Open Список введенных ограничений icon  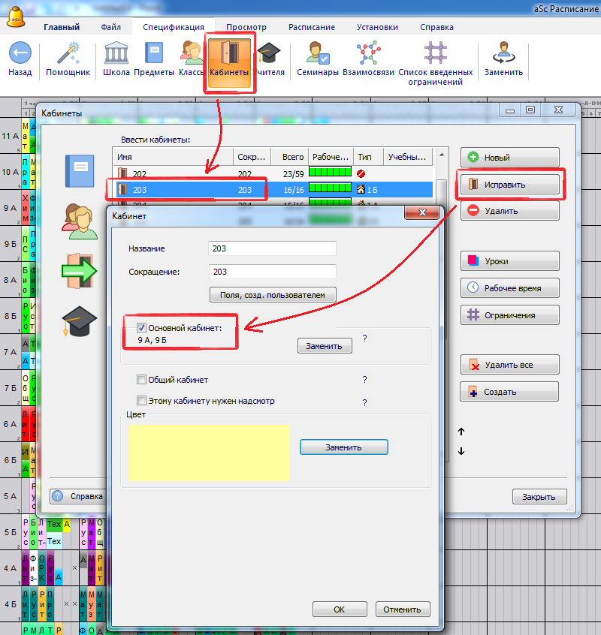pos(435,54)
